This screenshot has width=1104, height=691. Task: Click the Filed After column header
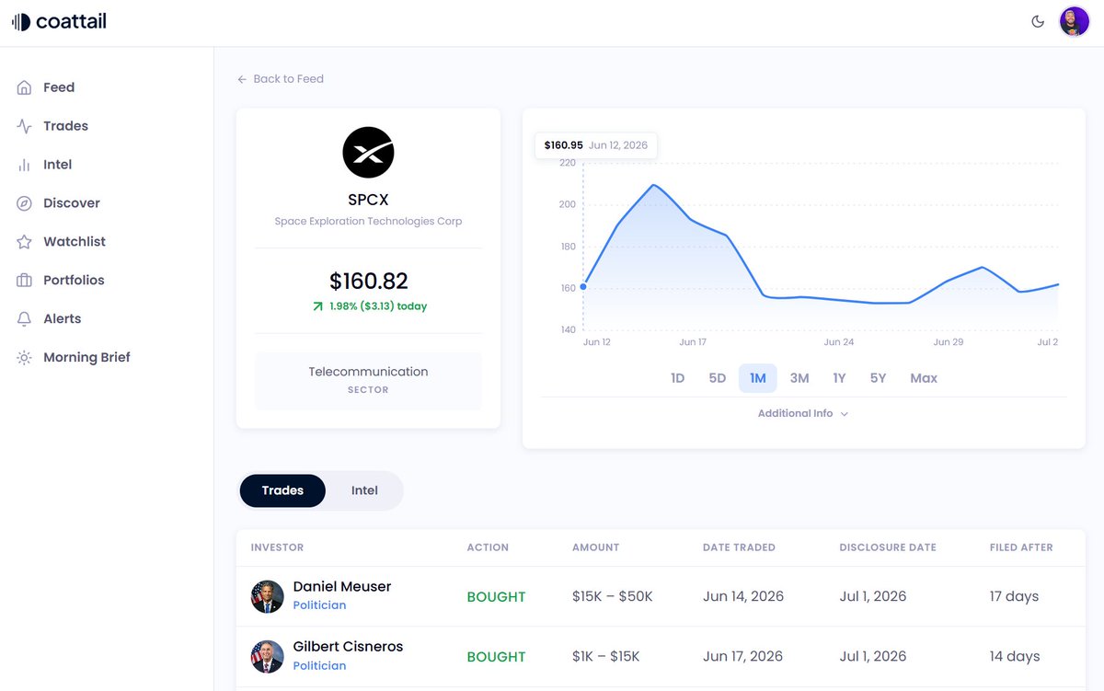pos(1021,547)
